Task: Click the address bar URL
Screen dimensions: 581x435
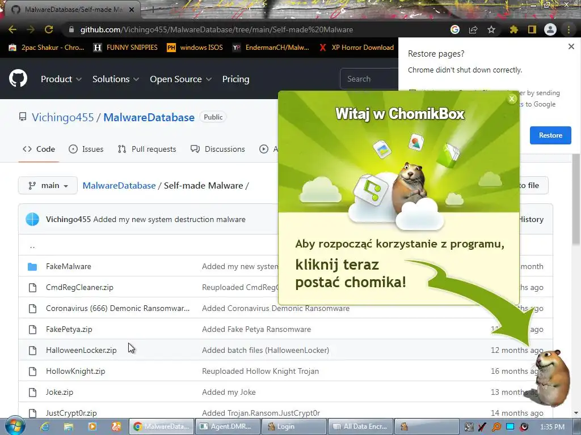Action: coord(216,29)
